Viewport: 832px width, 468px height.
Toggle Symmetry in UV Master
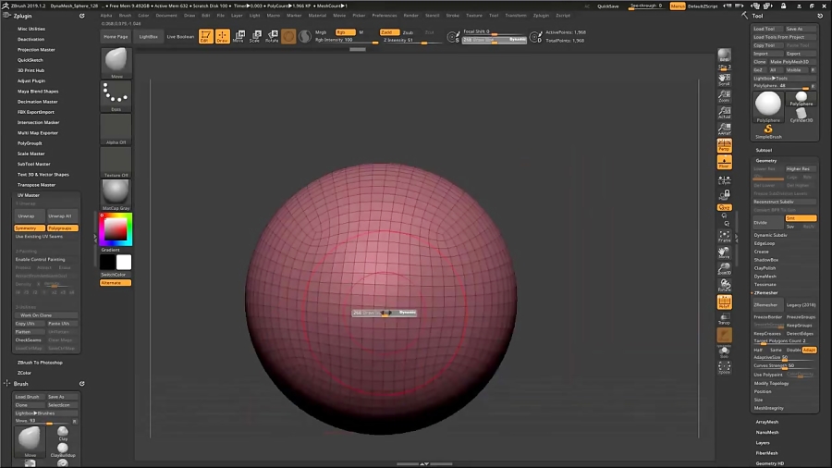click(x=30, y=228)
